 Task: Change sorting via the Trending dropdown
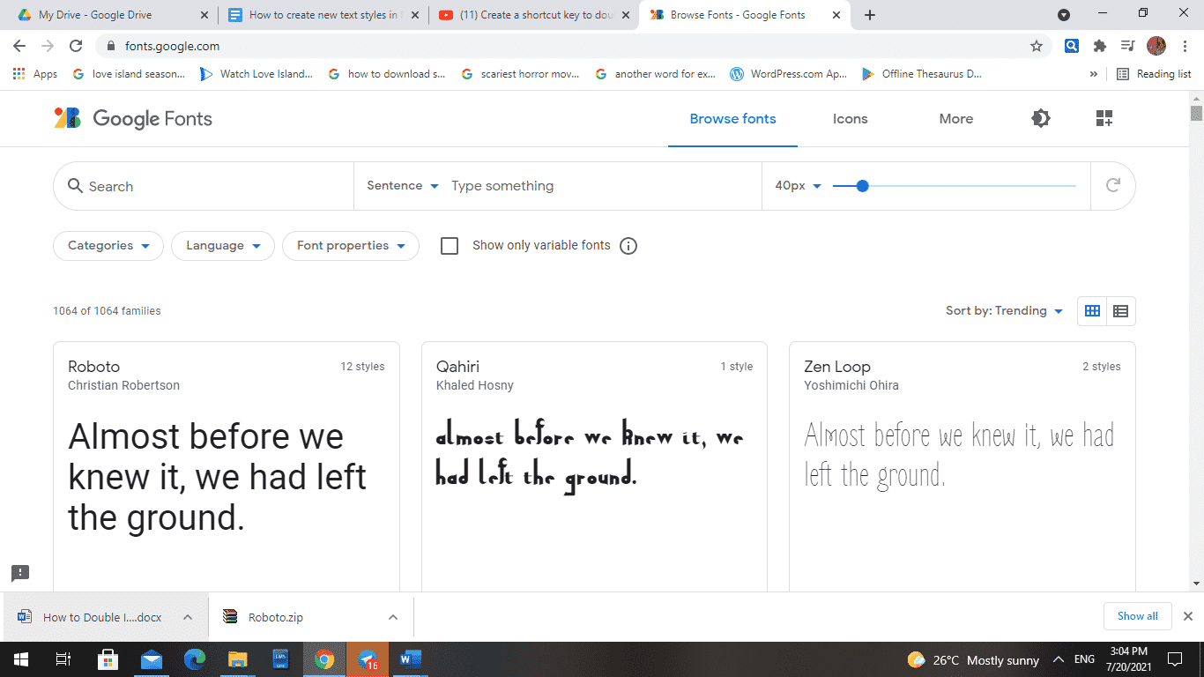1004,310
